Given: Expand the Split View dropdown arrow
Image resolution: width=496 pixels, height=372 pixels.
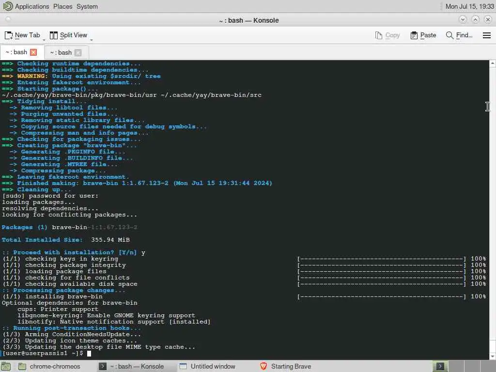Looking at the screenshot, I should (x=92, y=39).
